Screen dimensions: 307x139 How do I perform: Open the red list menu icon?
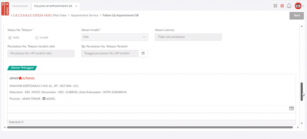(282, 6)
